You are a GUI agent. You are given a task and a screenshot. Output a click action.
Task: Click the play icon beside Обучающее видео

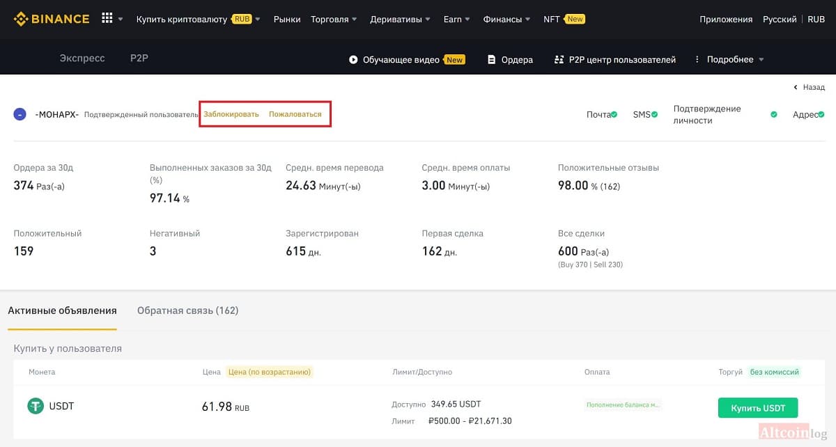[x=353, y=60]
